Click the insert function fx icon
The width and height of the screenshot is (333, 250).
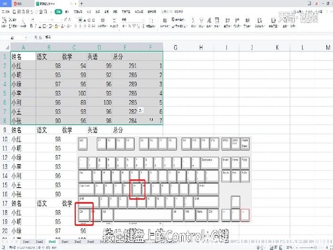point(40,38)
